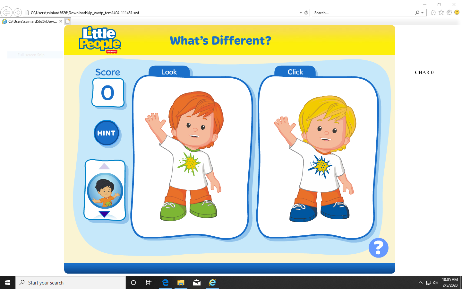Close the current browser tab
The height and width of the screenshot is (289, 462).
[61, 22]
